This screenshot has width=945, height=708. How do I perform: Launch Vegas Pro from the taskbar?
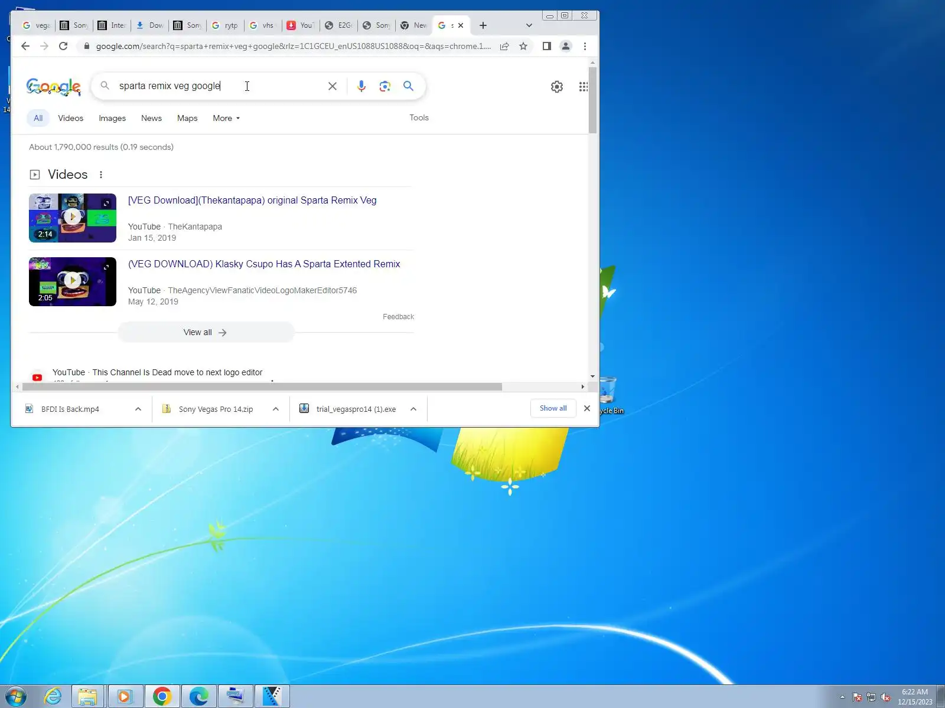coord(272,697)
